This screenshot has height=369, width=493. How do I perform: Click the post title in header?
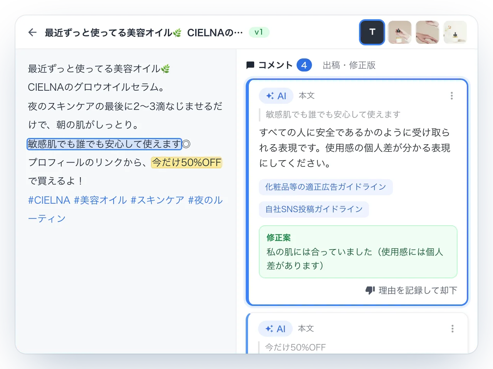(144, 33)
